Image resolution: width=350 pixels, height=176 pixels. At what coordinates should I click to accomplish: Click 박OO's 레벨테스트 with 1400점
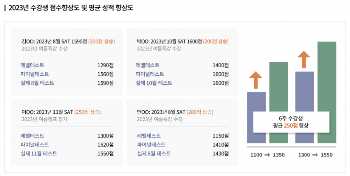(x=147, y=65)
